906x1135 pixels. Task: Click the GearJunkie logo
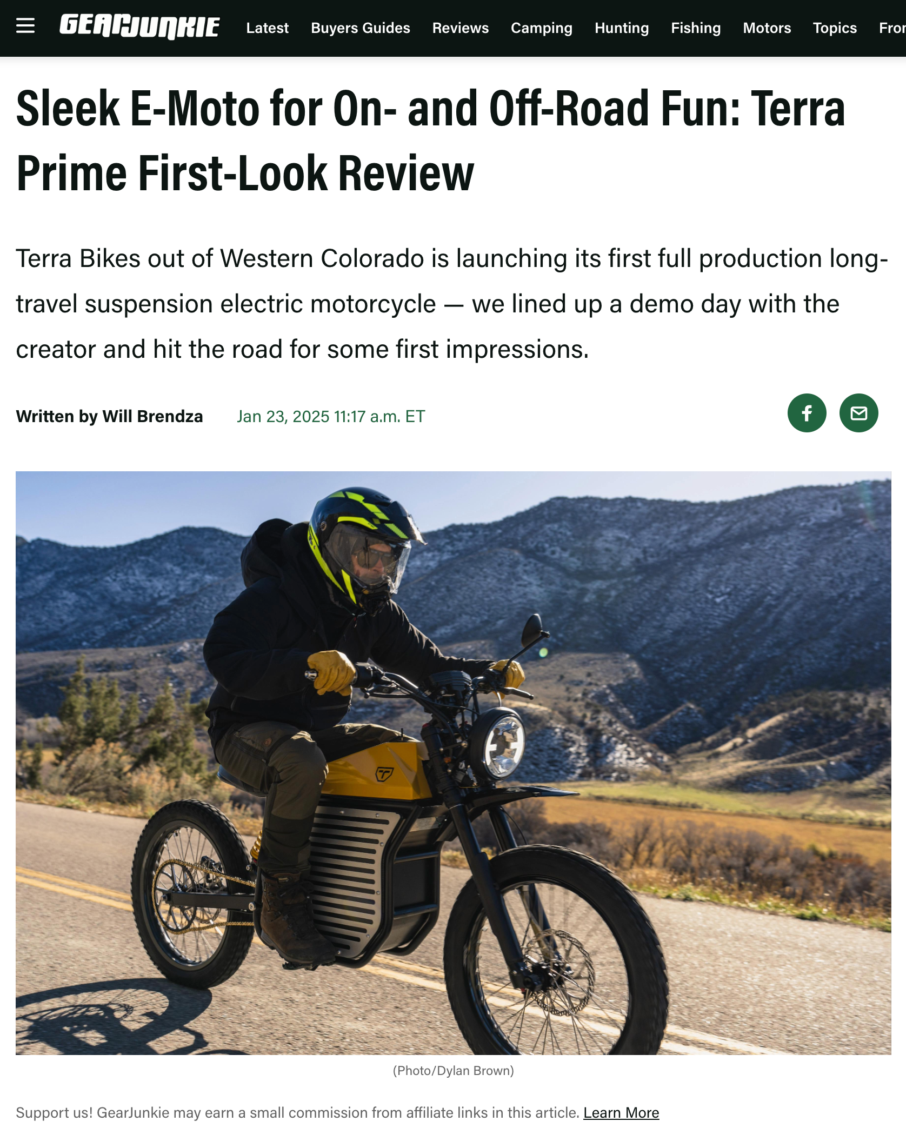[x=139, y=27]
